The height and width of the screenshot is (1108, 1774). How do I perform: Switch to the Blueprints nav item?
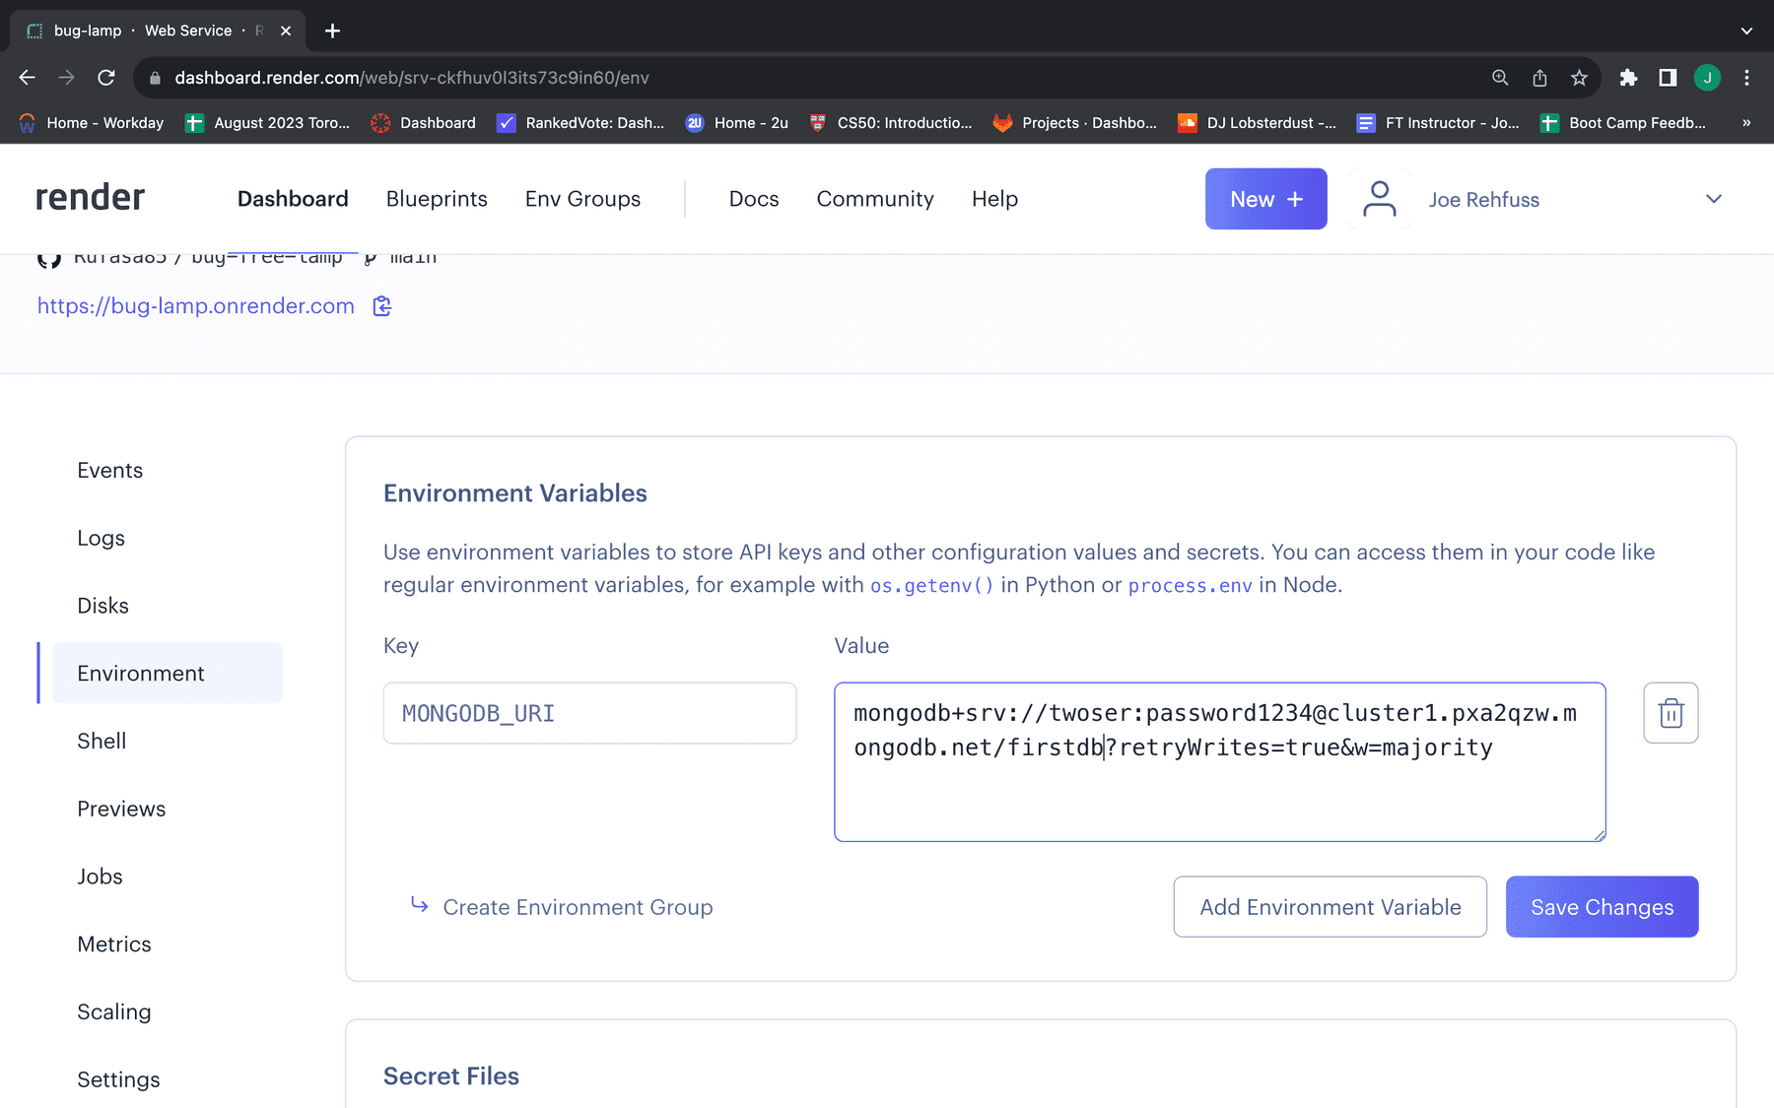(x=437, y=199)
